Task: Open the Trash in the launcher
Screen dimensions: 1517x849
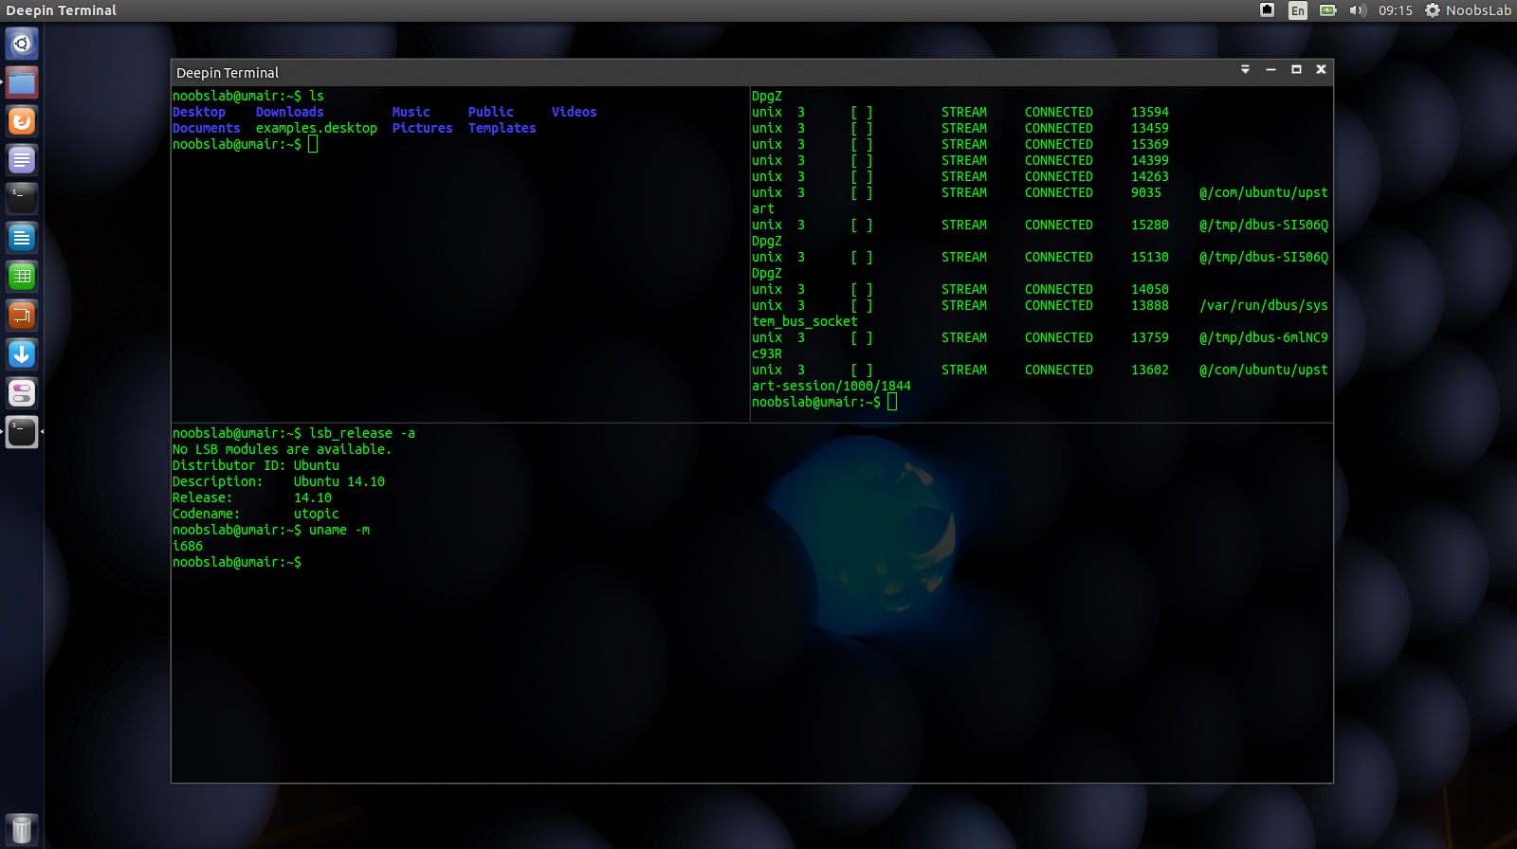Action: pos(22,829)
